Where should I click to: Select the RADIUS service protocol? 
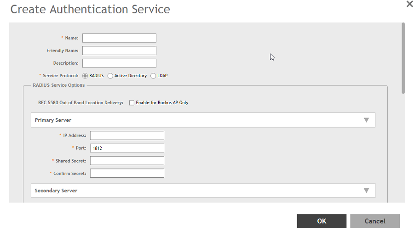point(85,76)
